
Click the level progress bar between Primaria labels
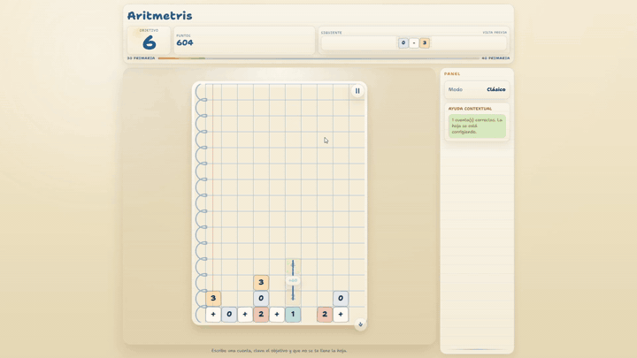pyautogui.click(x=318, y=58)
